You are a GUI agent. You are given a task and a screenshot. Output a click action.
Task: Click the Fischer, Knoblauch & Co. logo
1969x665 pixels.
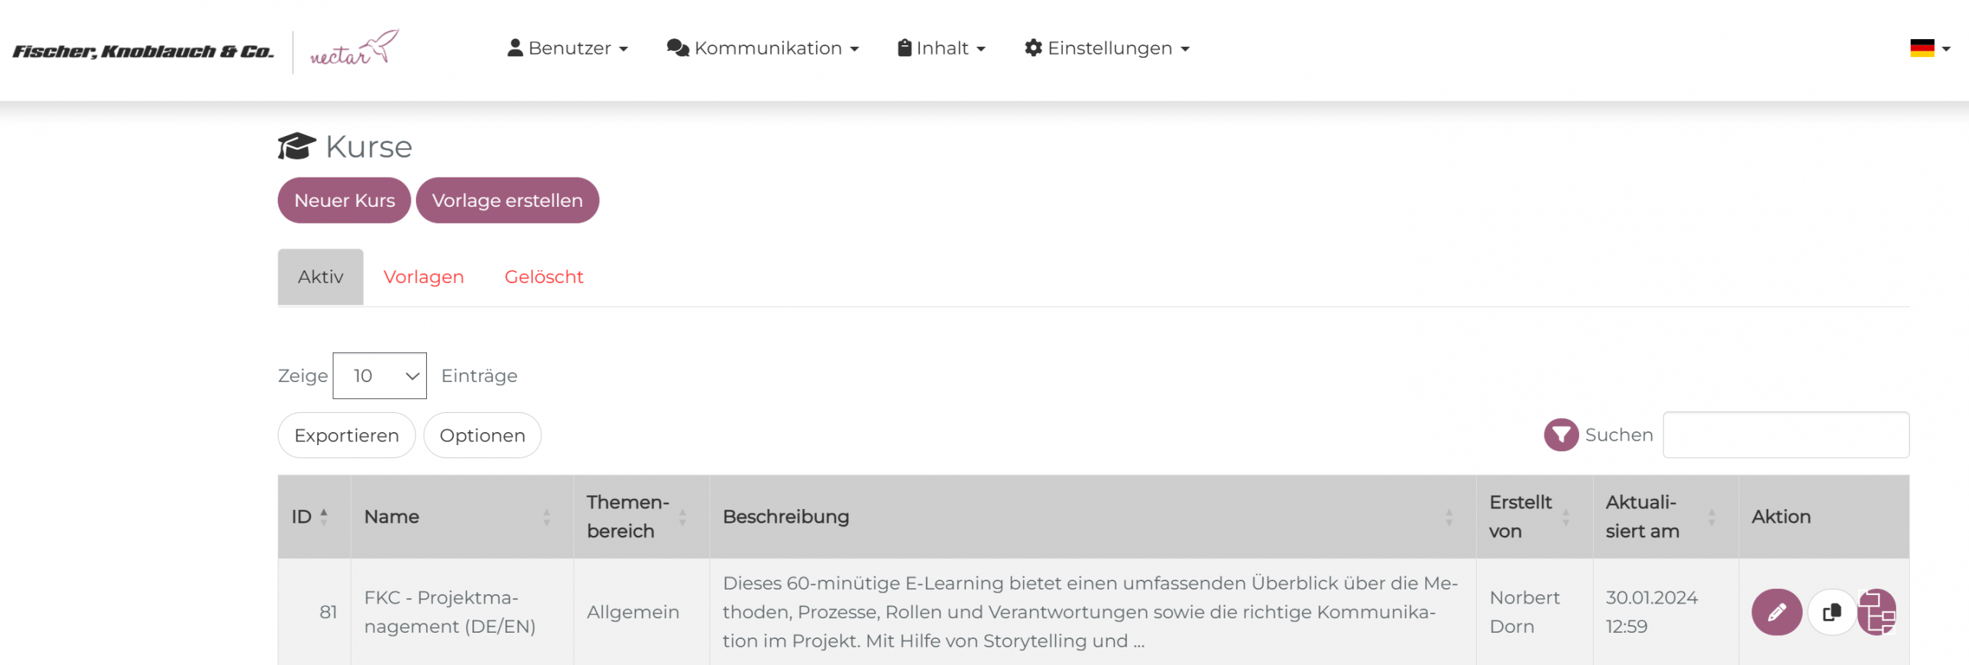[143, 52]
